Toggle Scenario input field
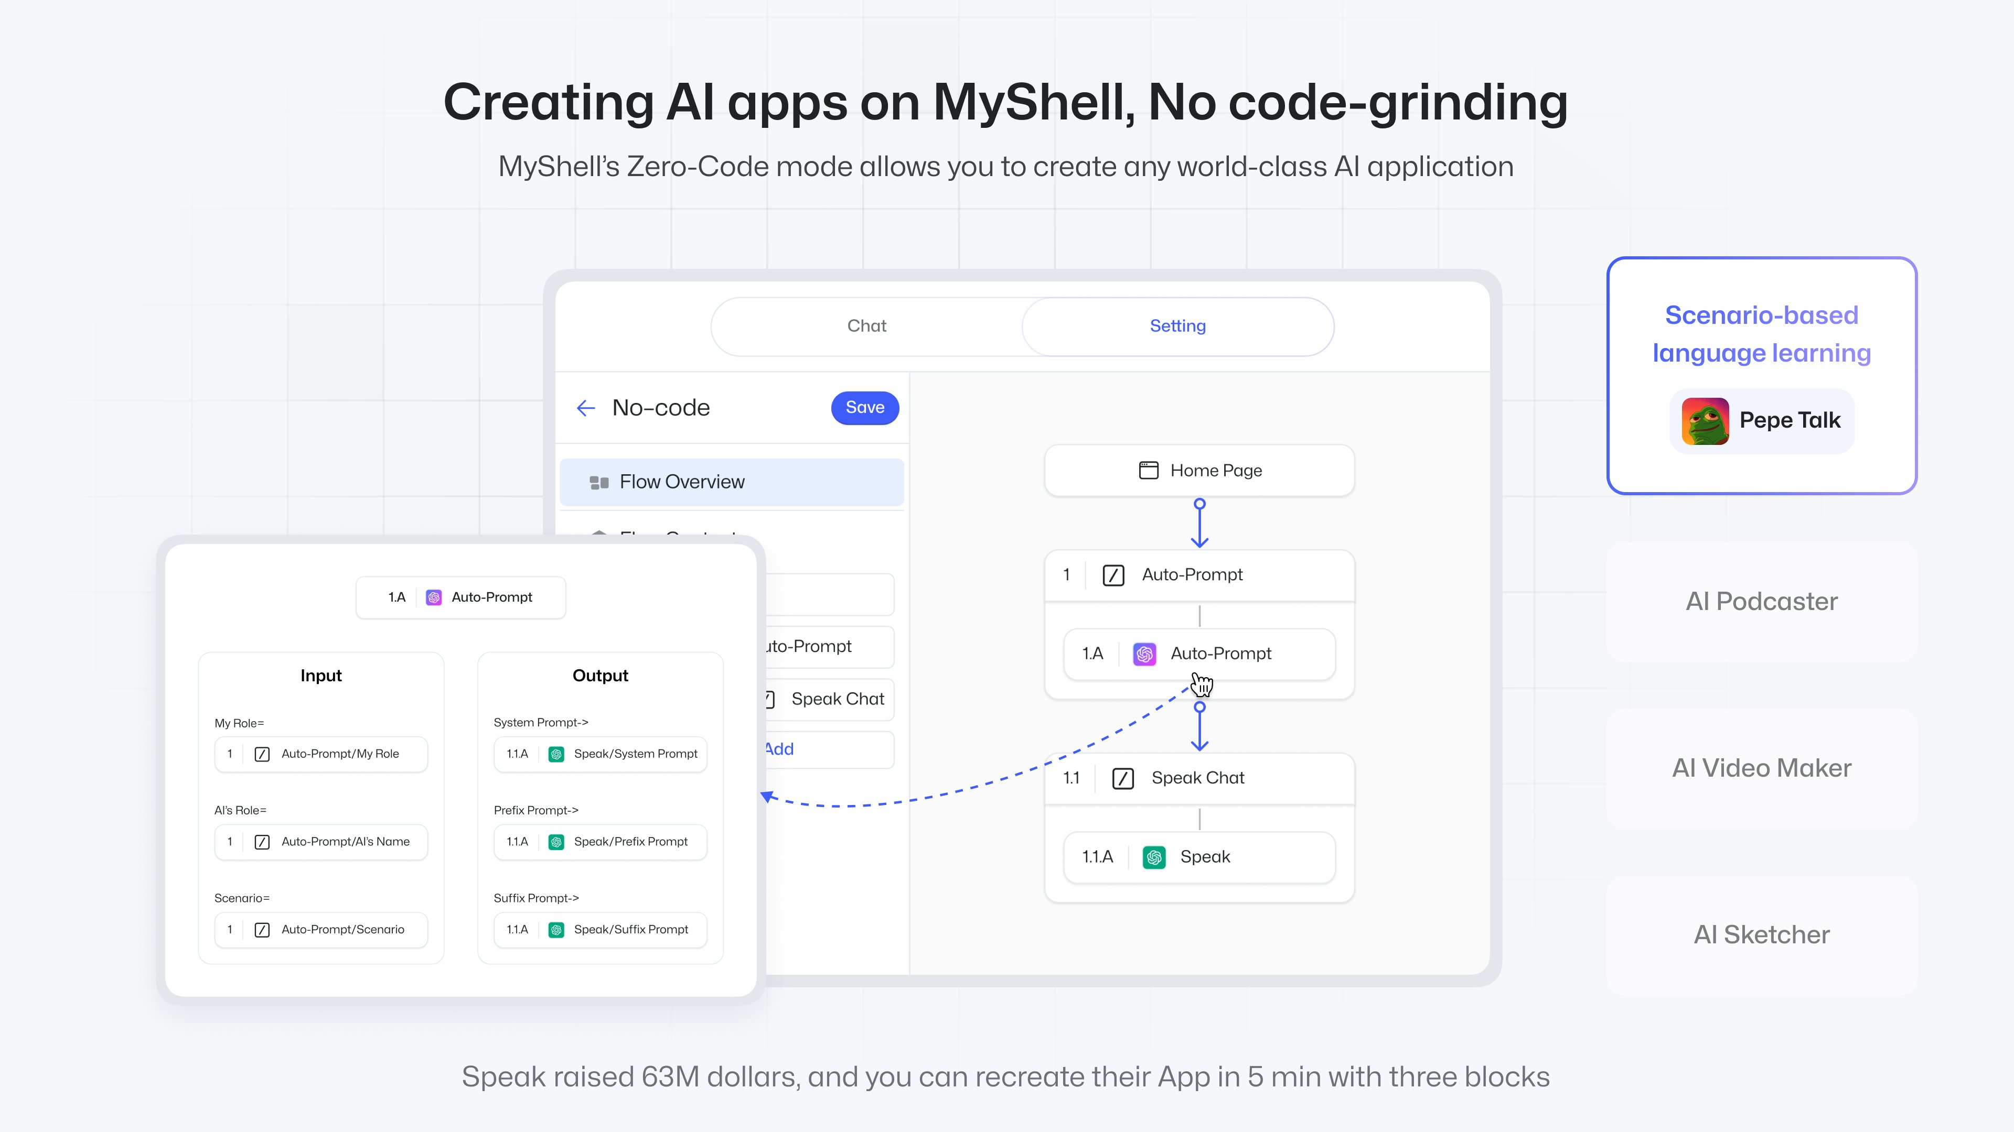The image size is (2014, 1132). [x=264, y=929]
